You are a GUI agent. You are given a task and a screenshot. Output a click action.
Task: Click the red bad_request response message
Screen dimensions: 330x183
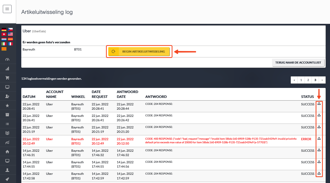point(221,140)
